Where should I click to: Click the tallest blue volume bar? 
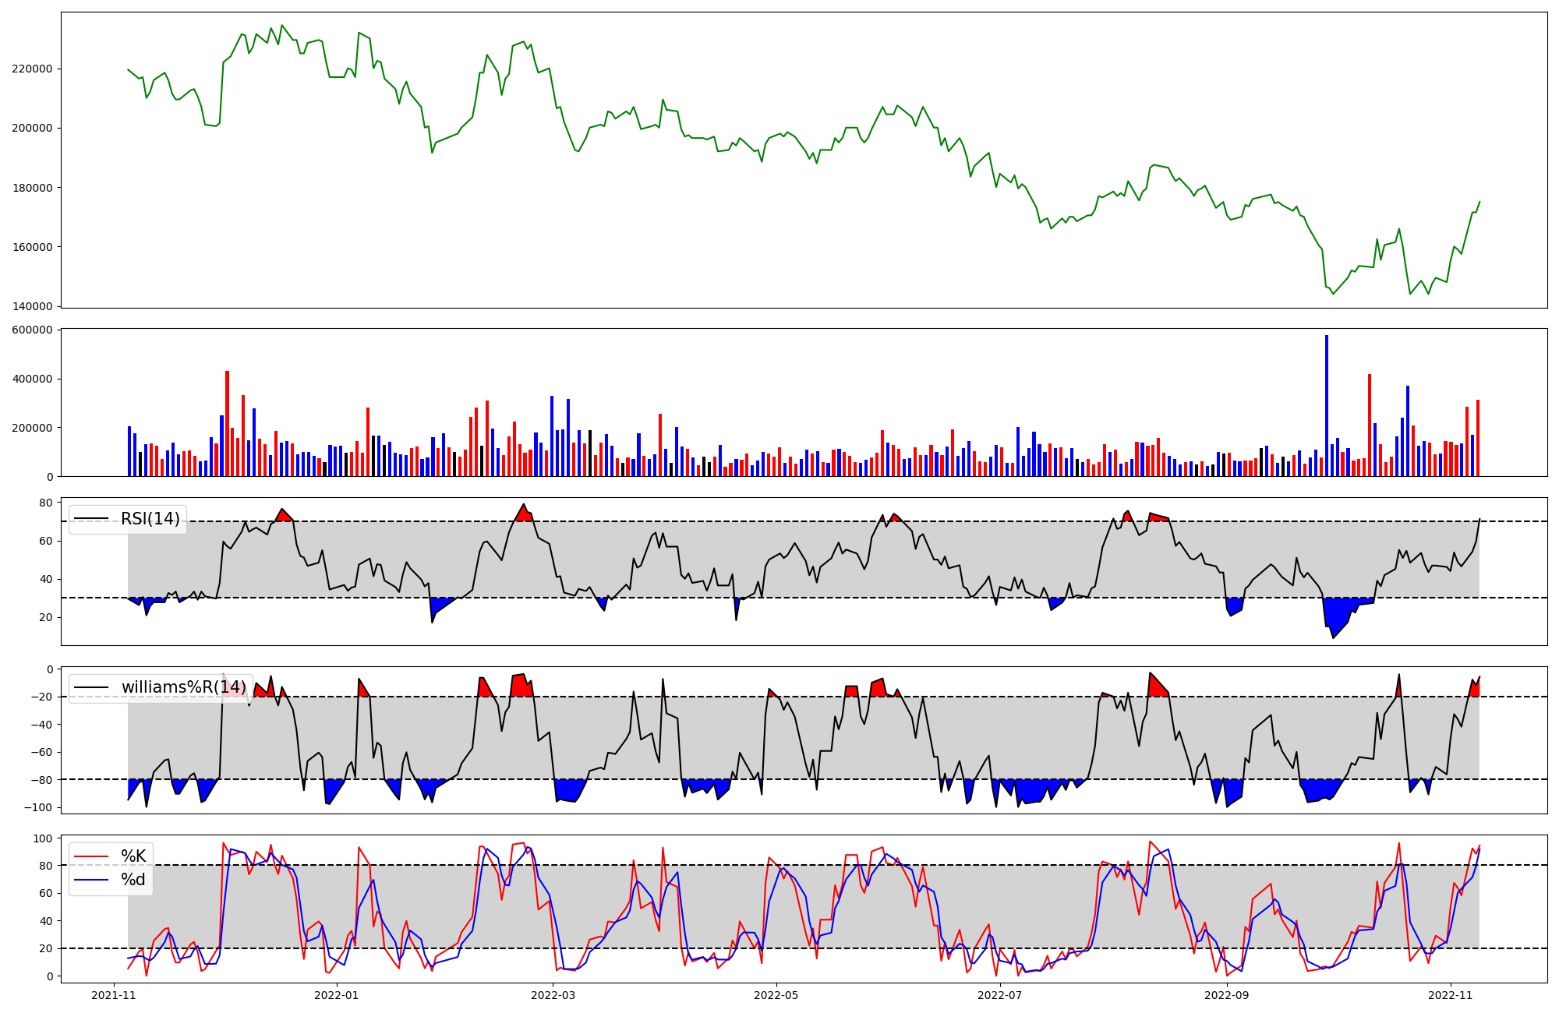pos(1327,405)
